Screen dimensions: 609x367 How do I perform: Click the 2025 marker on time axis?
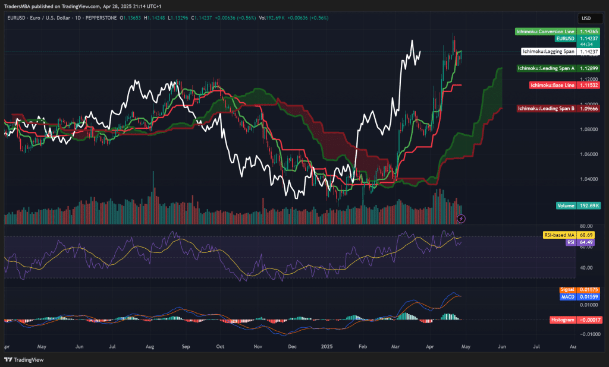[x=328, y=345]
